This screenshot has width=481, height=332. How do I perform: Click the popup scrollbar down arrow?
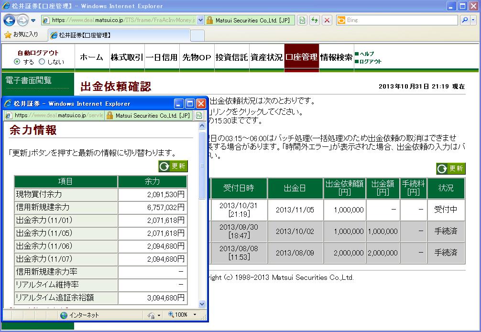202,304
